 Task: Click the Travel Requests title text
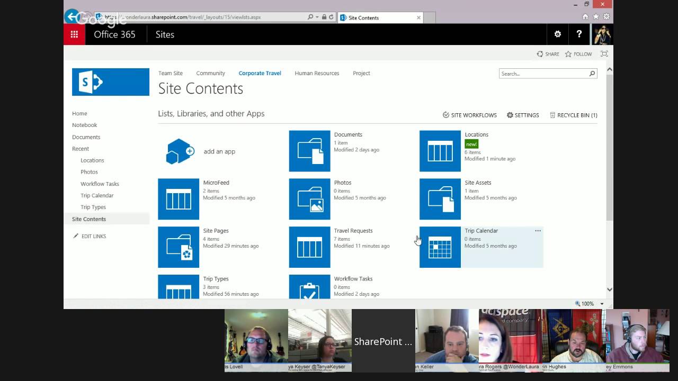point(353,231)
